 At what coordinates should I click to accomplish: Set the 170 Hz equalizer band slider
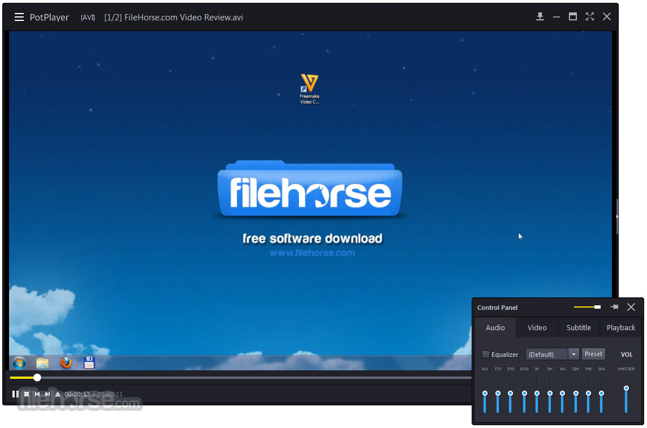[x=498, y=394]
